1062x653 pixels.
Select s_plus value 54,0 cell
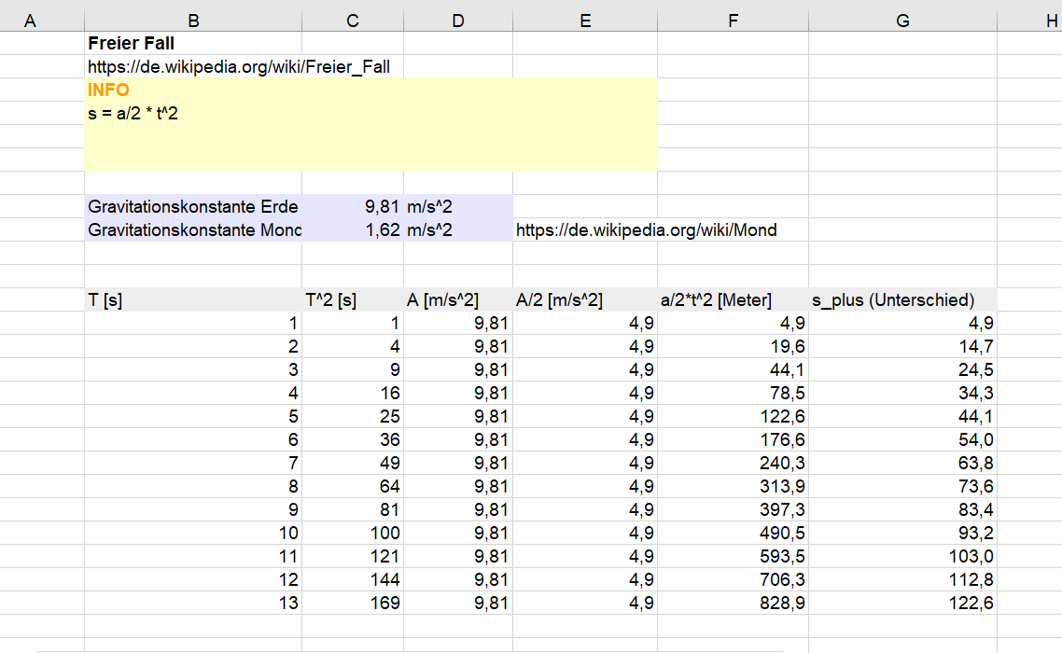click(902, 439)
